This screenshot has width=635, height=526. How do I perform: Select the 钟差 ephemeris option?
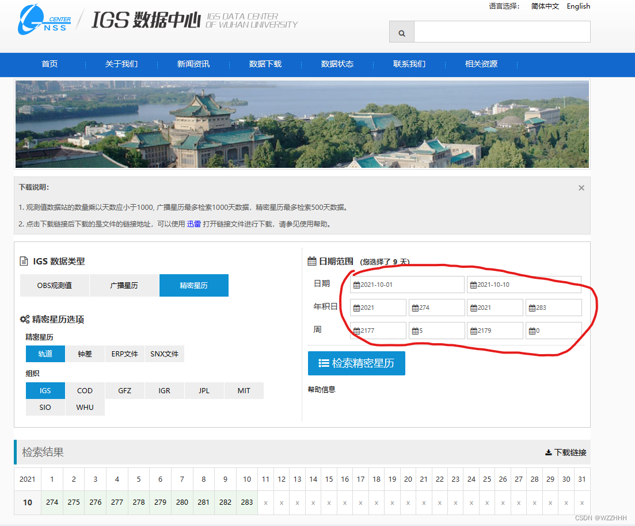tap(85, 354)
